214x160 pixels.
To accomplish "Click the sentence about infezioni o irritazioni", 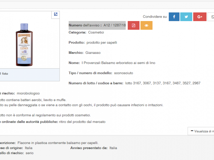I will 82,105.
